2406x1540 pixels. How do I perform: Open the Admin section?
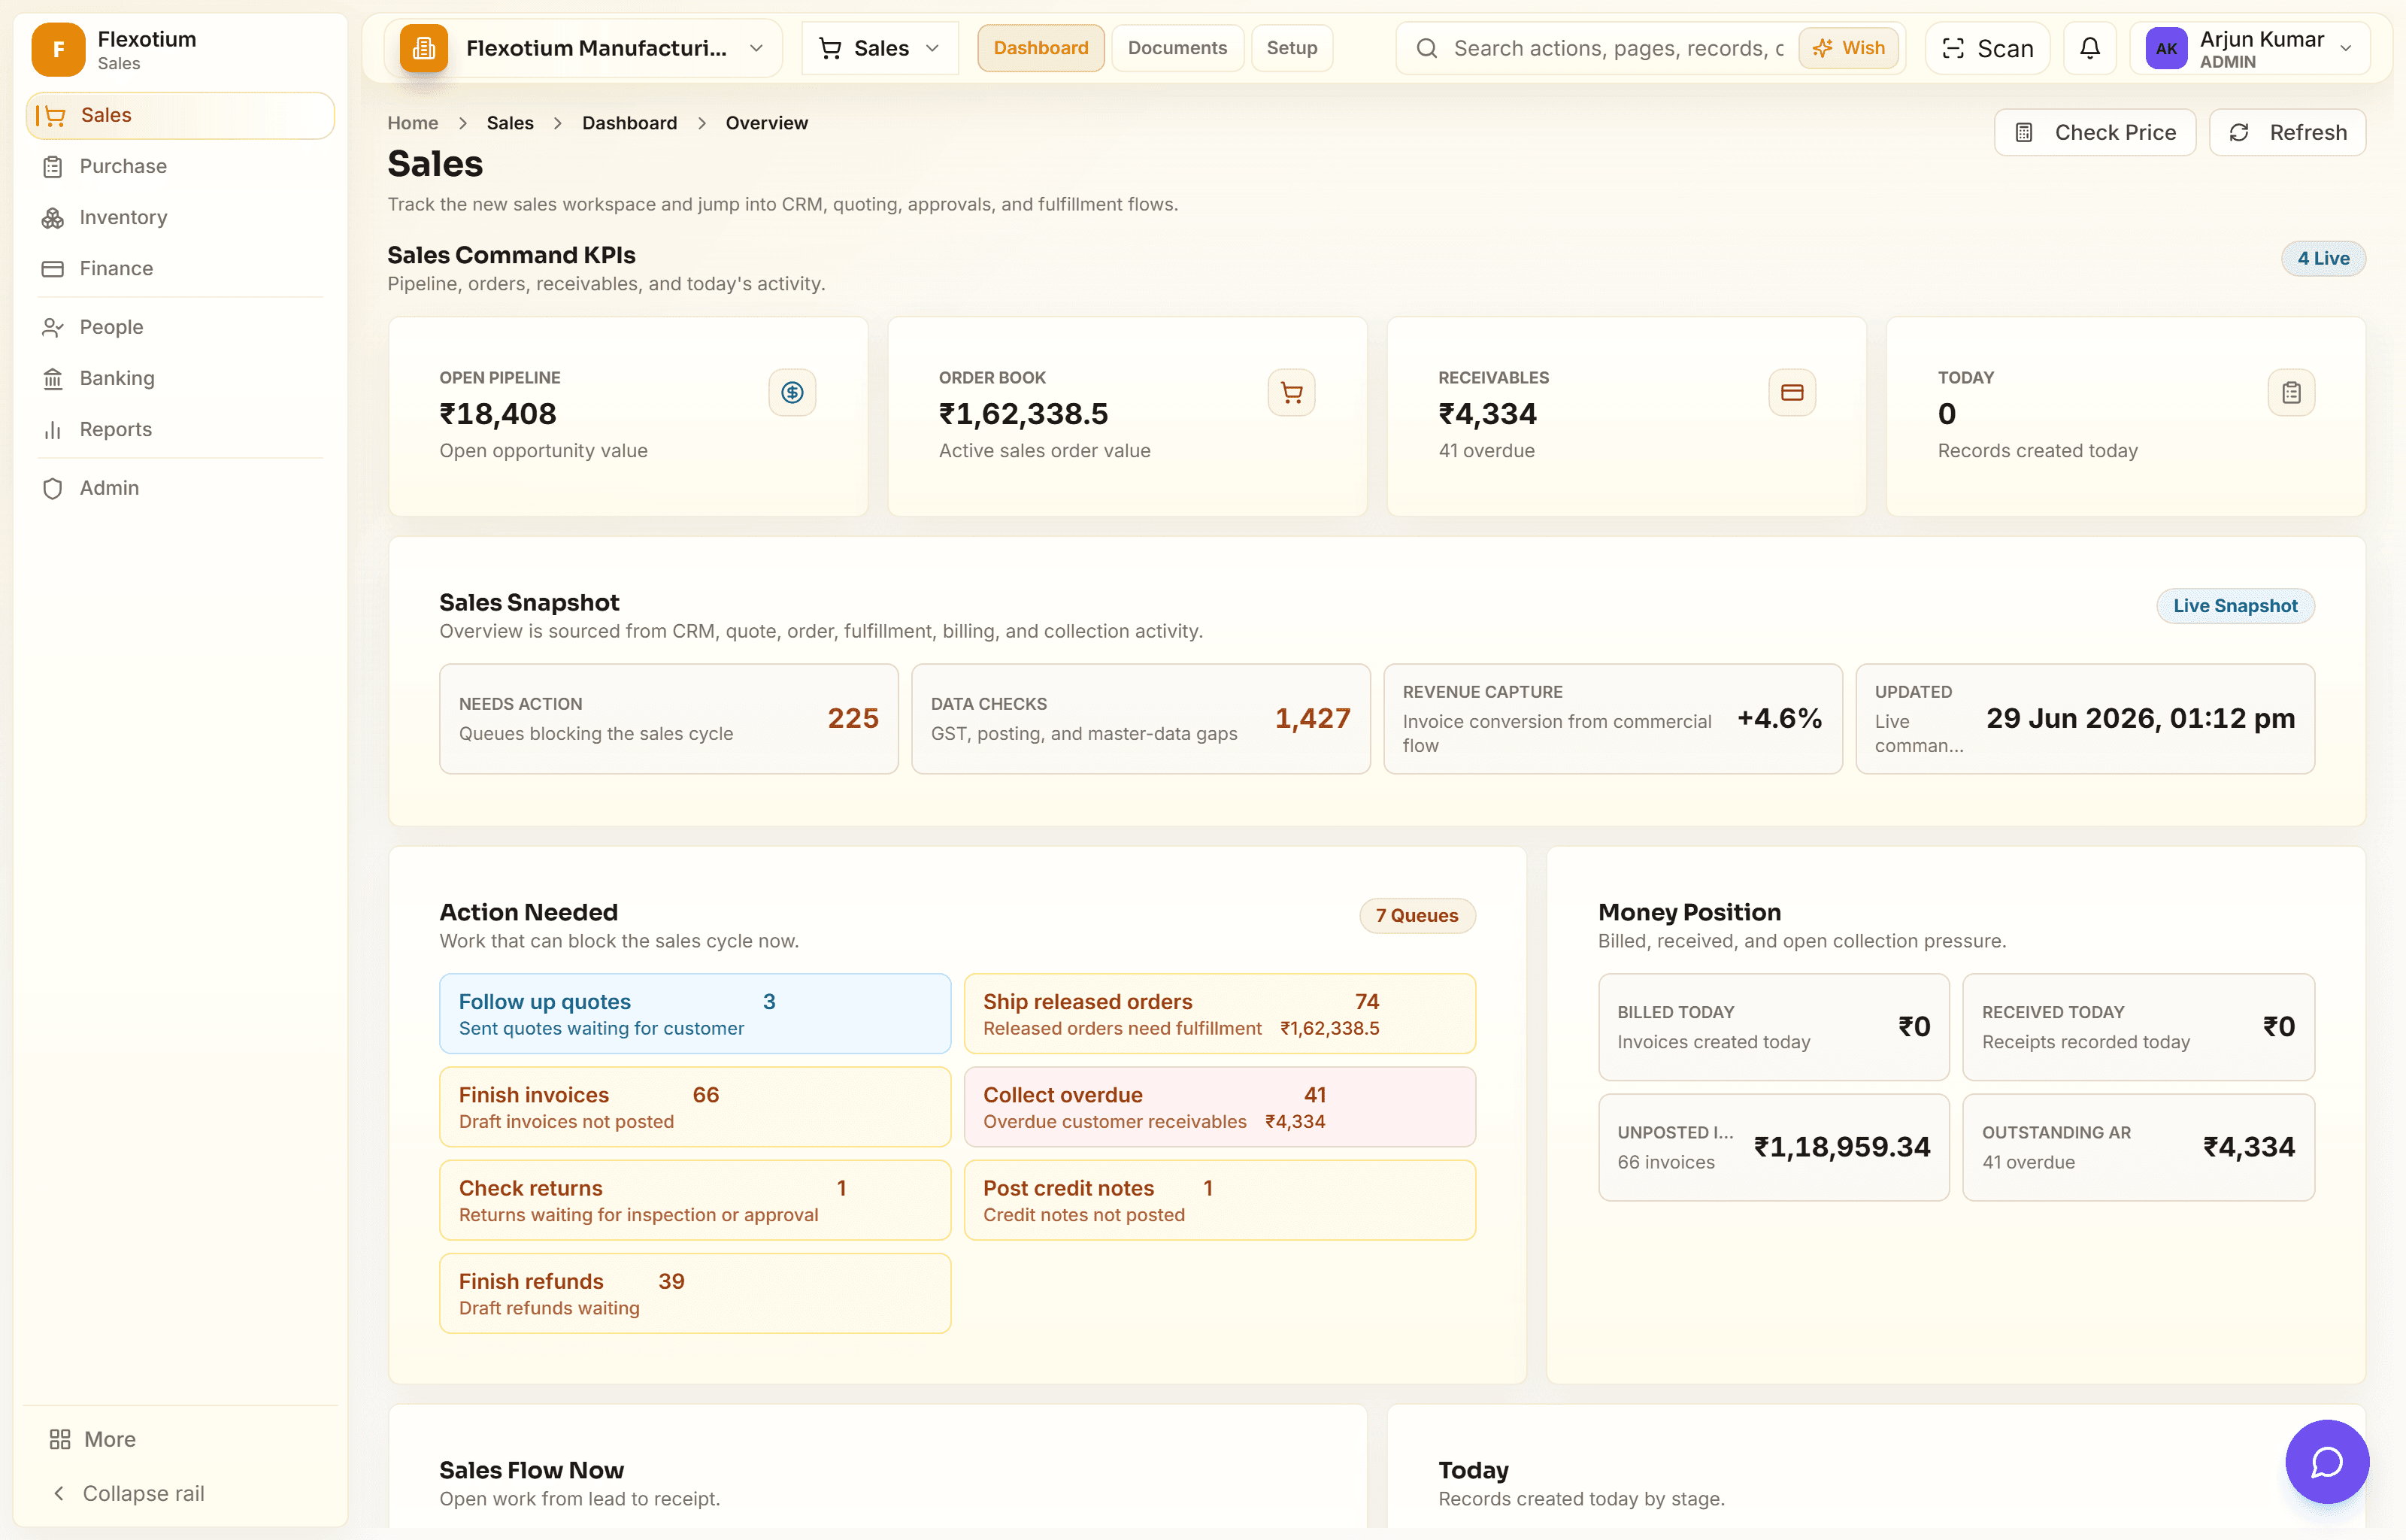click(x=180, y=488)
